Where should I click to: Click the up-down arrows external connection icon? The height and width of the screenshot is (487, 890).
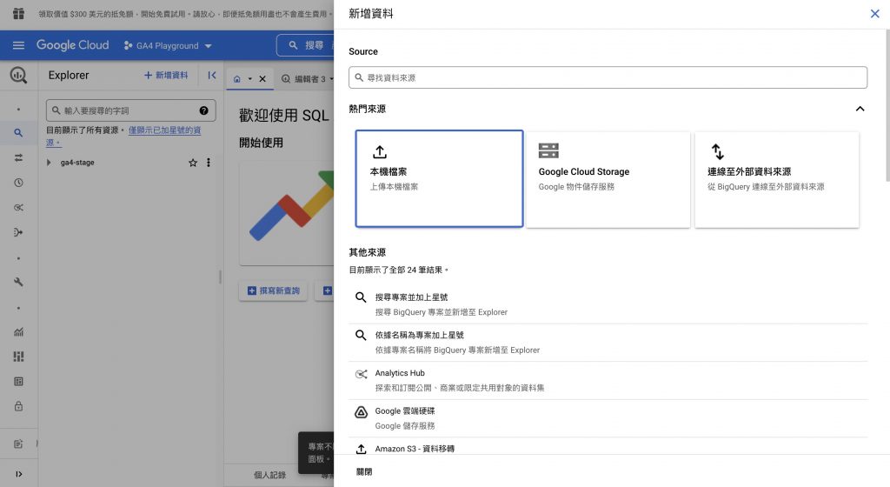coord(717,151)
